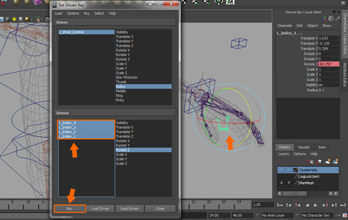Select L_Index_1 in Driven list
The height and width of the screenshot is (220, 348).
[86, 136]
